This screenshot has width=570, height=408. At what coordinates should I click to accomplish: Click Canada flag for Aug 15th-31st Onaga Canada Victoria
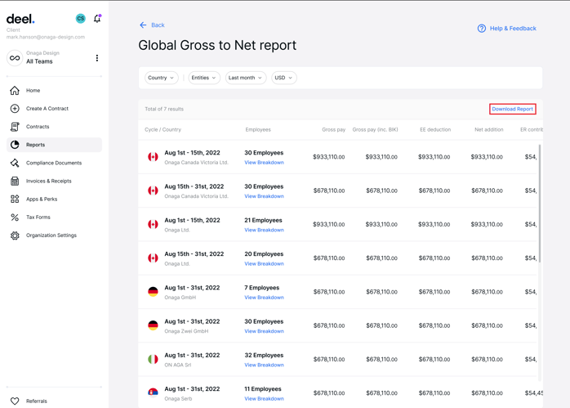point(153,191)
